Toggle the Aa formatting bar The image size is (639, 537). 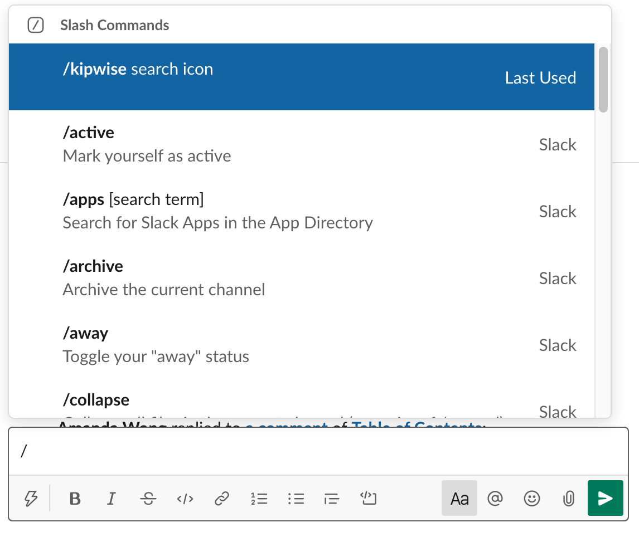459,499
